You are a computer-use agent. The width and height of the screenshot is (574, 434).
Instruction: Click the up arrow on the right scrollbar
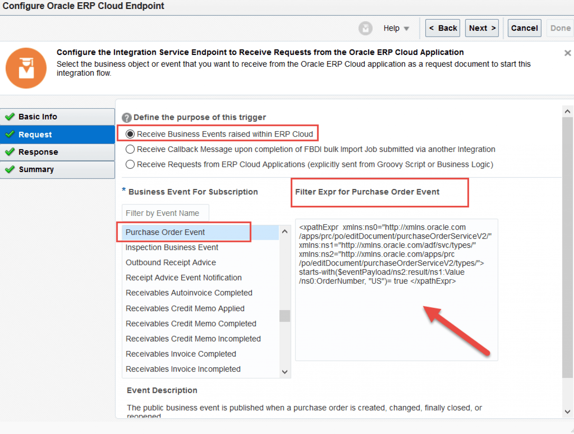(x=567, y=111)
